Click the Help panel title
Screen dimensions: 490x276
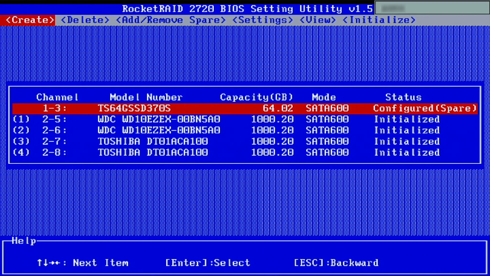point(24,241)
